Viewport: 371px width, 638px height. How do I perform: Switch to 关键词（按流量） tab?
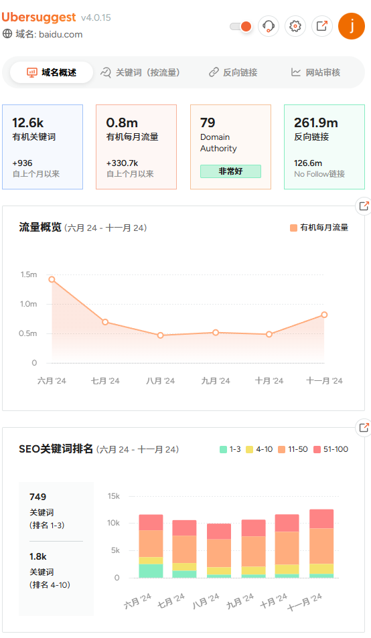(x=140, y=72)
